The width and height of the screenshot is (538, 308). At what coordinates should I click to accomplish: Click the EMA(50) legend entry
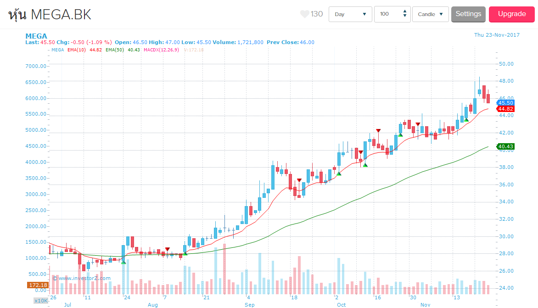123,50
